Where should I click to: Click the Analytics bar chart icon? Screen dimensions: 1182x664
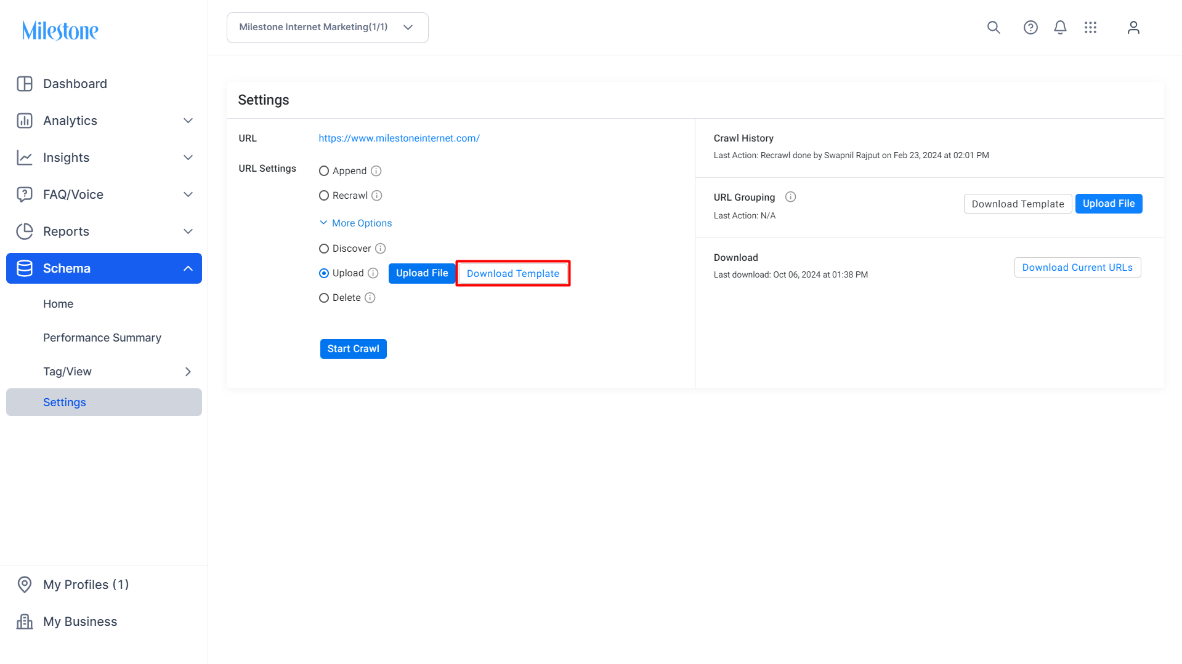coord(25,121)
